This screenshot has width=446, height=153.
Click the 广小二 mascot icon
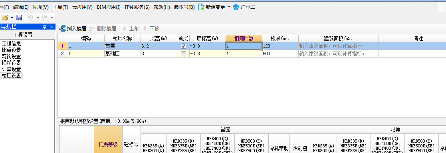pos(236,7)
